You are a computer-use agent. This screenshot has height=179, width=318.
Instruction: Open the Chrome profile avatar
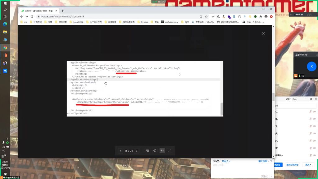(x=266, y=16)
